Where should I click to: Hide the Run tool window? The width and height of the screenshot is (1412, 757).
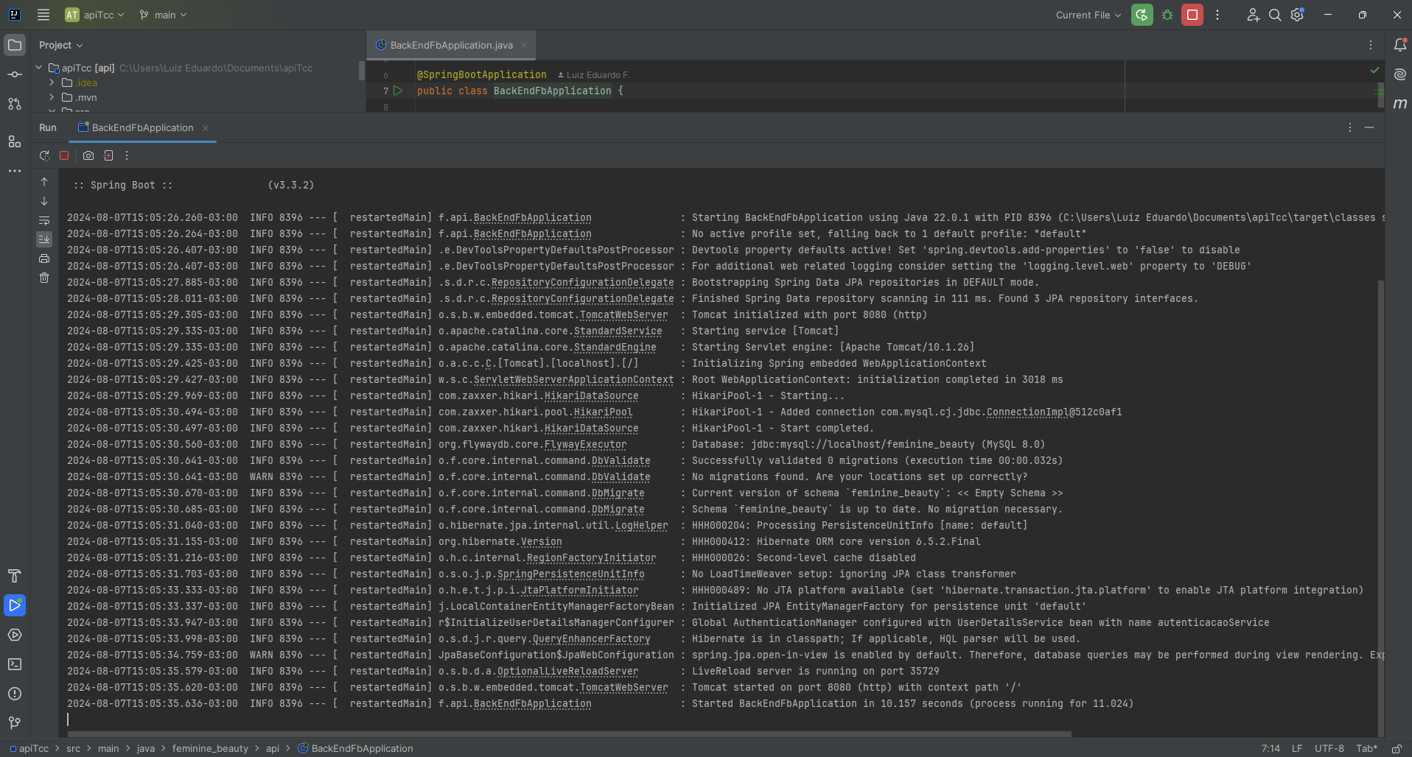click(x=1369, y=127)
